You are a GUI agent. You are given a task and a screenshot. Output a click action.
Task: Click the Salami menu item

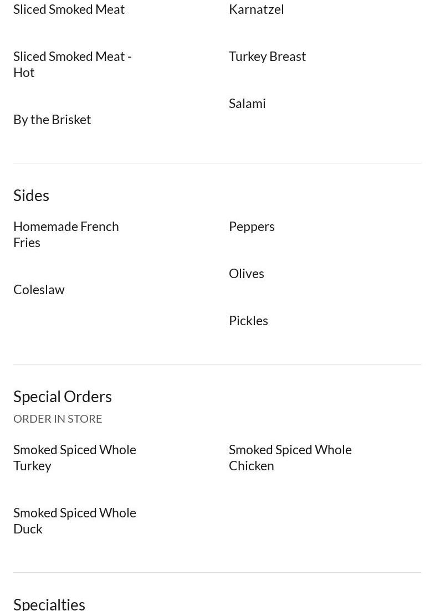click(247, 104)
